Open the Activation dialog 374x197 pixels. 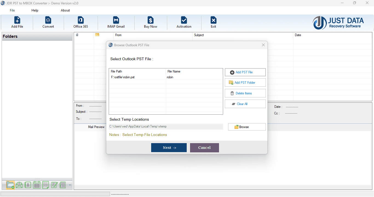[x=184, y=22]
